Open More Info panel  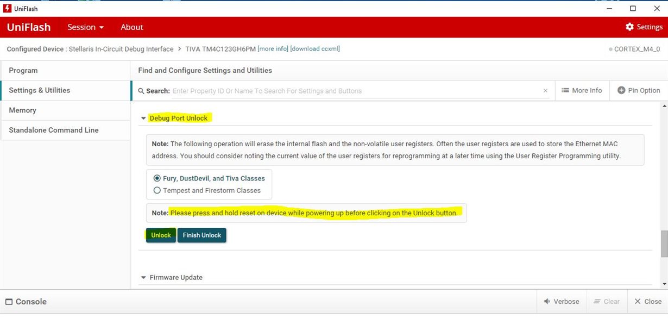(x=582, y=90)
